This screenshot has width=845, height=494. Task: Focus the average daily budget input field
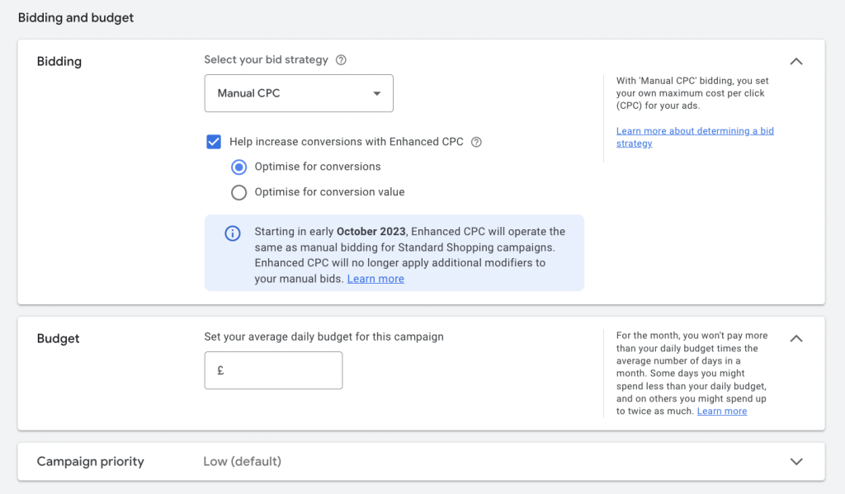[281, 371]
